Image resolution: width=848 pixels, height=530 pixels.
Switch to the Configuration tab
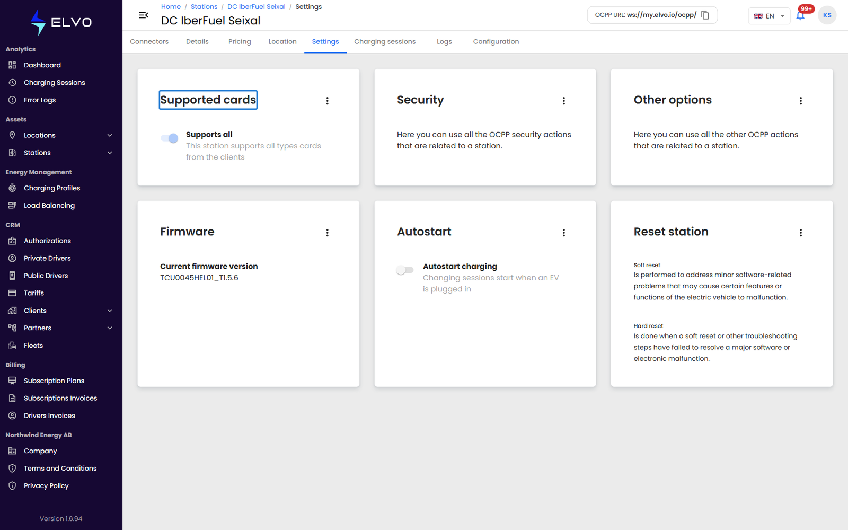pos(496,42)
